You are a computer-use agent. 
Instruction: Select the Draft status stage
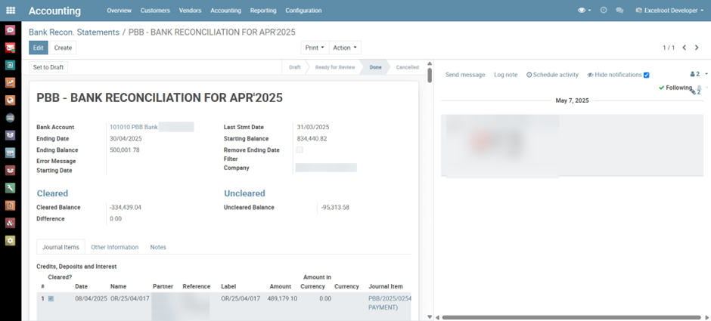(295, 67)
